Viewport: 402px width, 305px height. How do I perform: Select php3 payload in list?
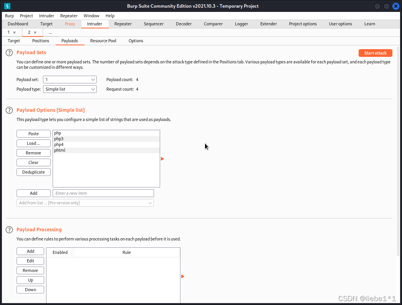click(106, 139)
